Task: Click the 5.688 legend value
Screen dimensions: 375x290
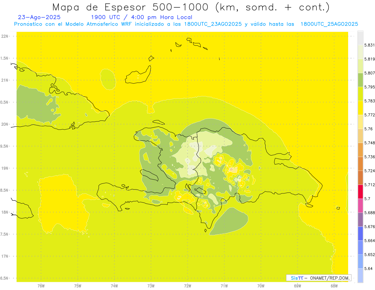Action: coord(370,213)
